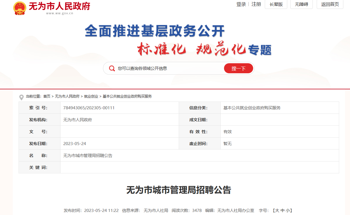This screenshot has height=215, width=350.
Task: Click the source 无为市人社局
Action: pos(156,211)
